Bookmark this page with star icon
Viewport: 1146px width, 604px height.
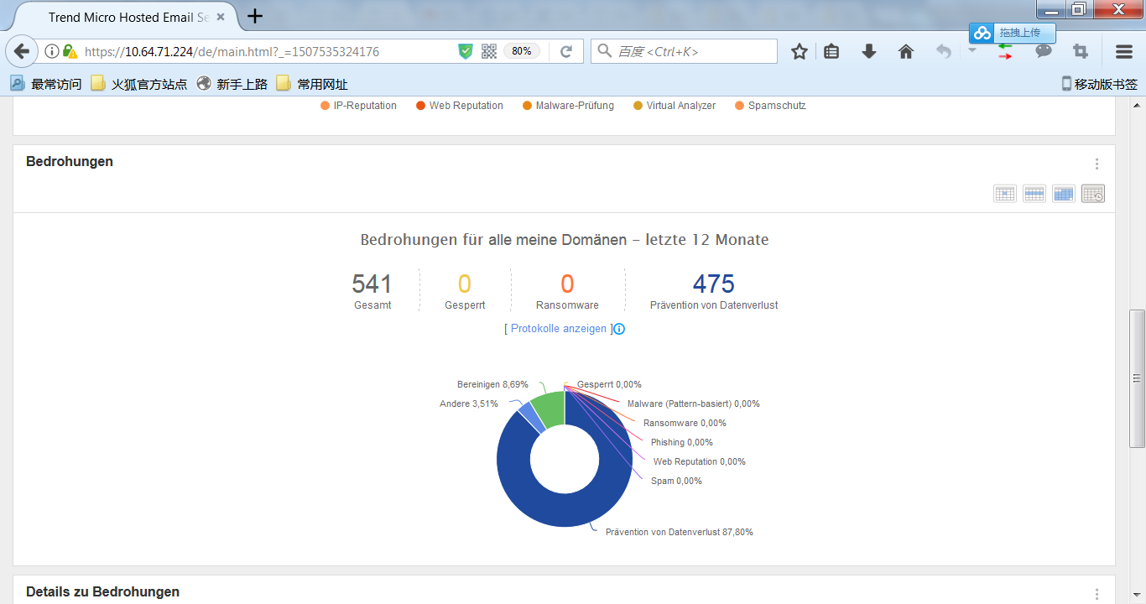(799, 52)
